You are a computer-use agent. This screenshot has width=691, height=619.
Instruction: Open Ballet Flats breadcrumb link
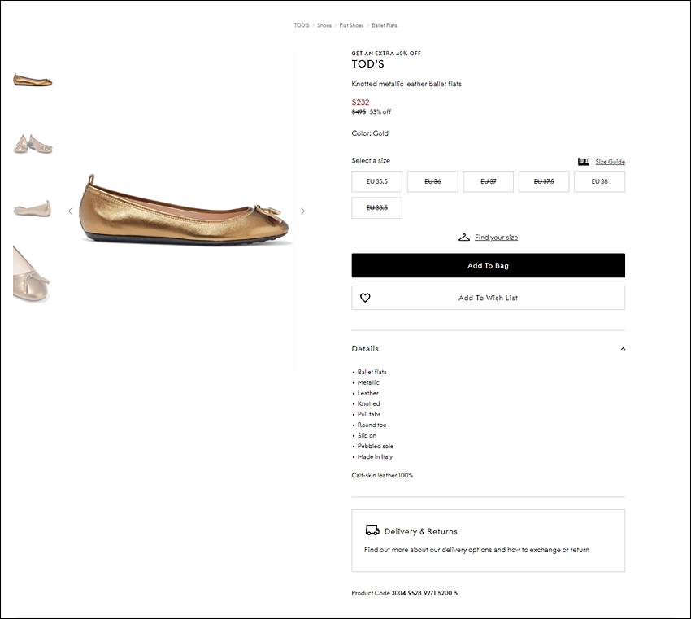pyautogui.click(x=385, y=25)
